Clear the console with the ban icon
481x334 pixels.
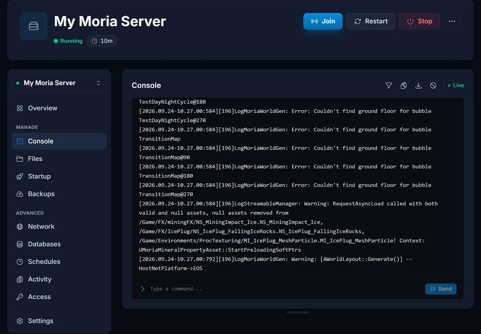point(433,86)
